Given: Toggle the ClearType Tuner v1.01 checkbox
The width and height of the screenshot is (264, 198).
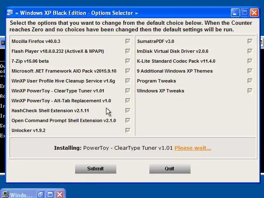Looking at the screenshot, I should (128, 91).
